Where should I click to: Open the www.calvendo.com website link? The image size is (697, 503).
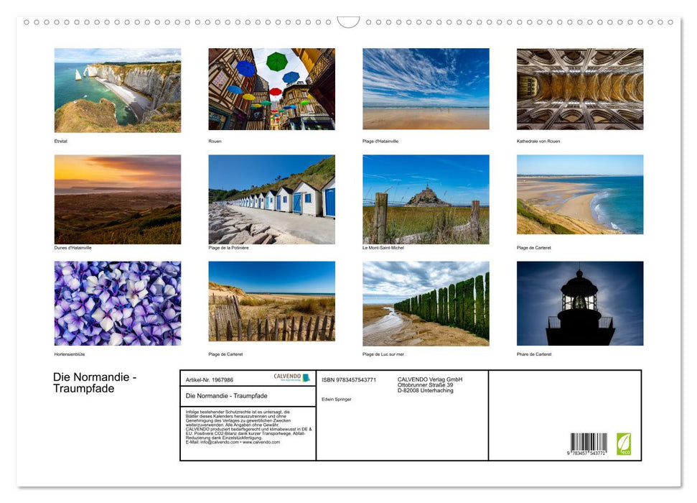click(x=261, y=441)
